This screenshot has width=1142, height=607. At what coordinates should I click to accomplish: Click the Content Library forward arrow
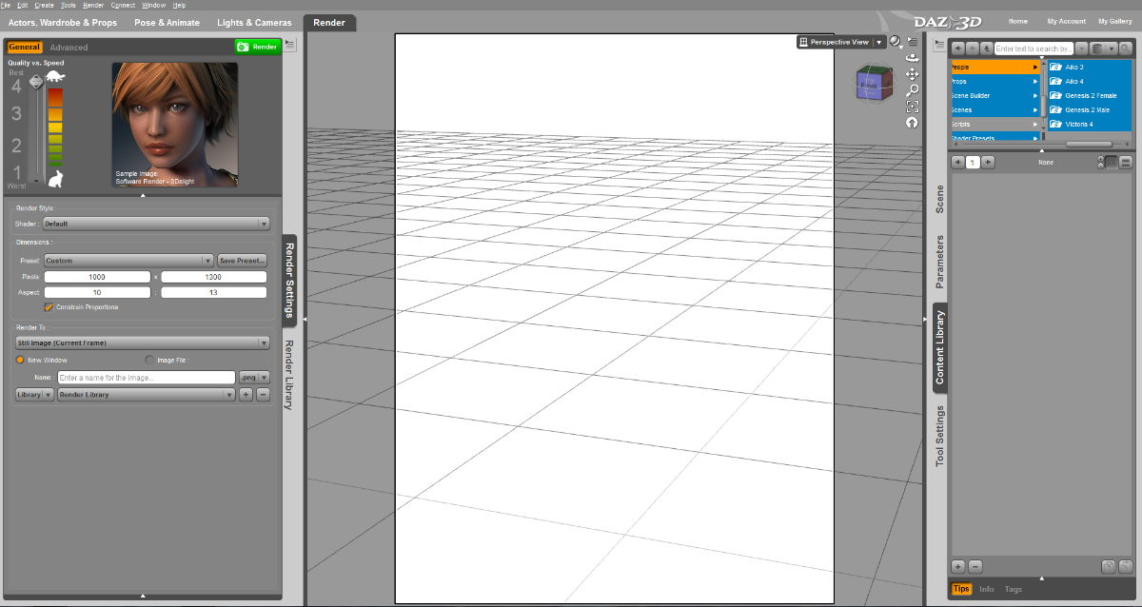pyautogui.click(x=972, y=48)
